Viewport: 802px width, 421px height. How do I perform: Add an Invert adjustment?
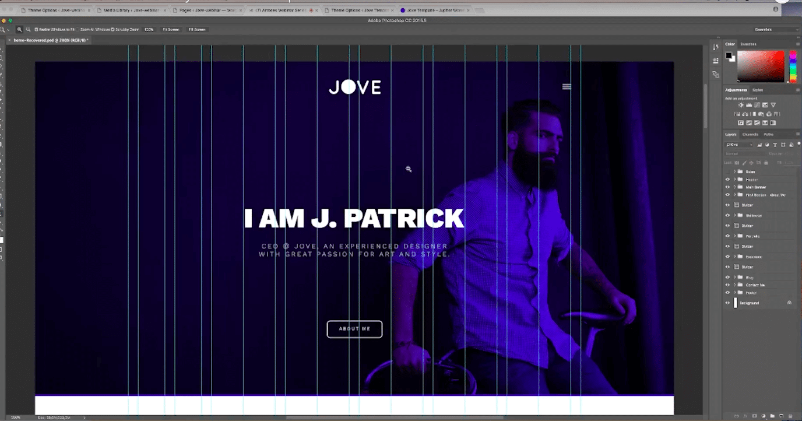pos(741,123)
